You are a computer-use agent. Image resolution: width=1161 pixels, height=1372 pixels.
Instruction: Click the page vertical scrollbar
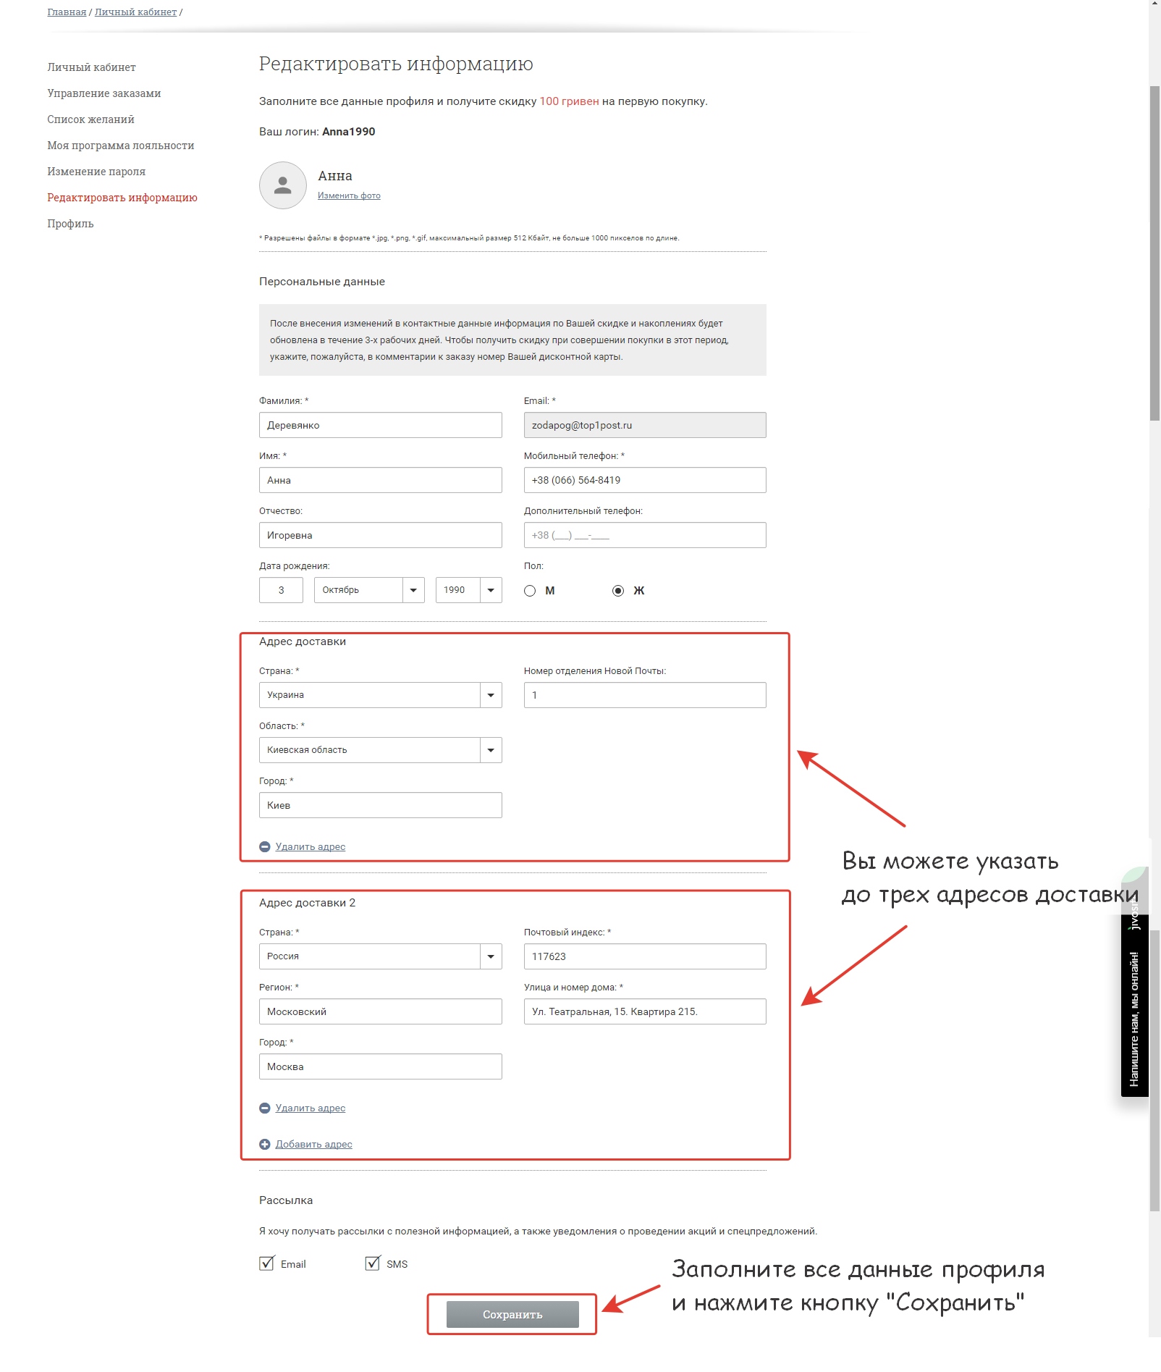[x=1154, y=253]
